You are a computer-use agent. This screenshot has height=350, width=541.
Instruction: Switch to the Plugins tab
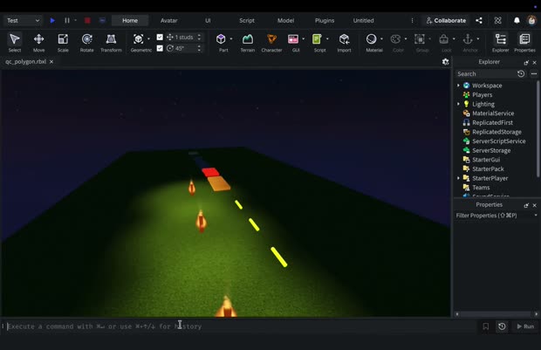pyautogui.click(x=325, y=20)
